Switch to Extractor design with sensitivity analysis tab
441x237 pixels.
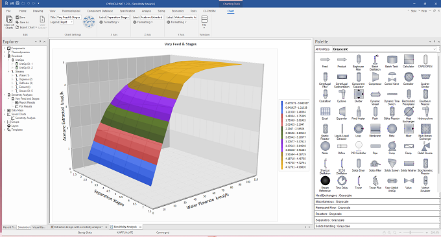78,227
